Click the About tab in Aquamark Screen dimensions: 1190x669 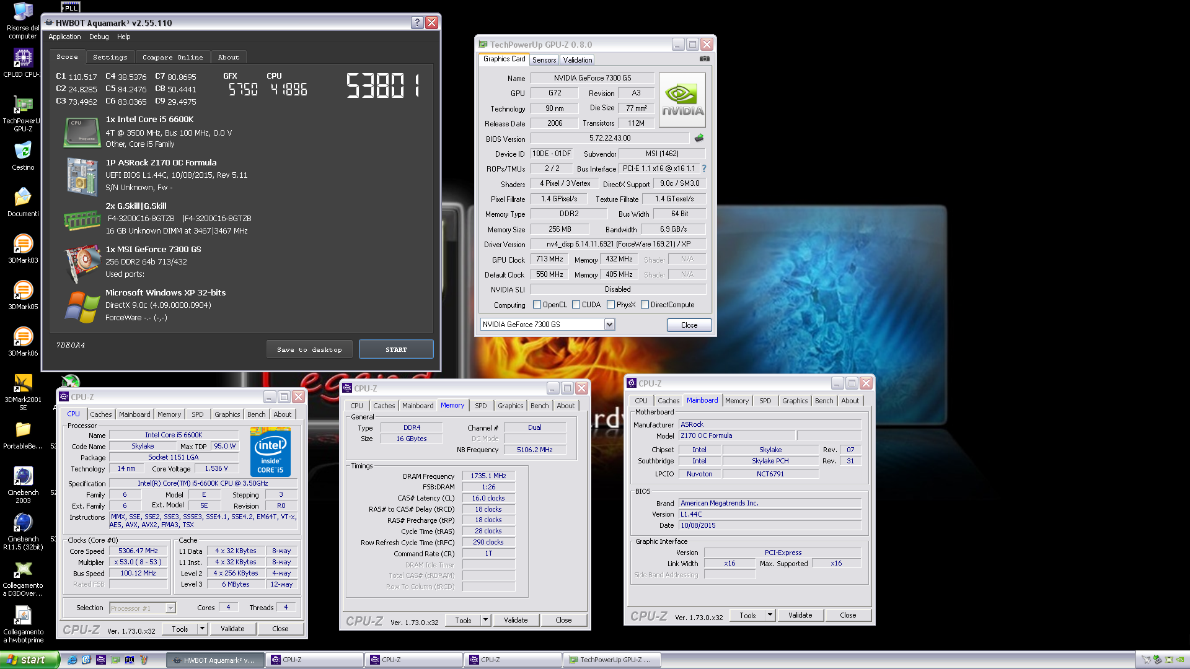click(x=229, y=57)
